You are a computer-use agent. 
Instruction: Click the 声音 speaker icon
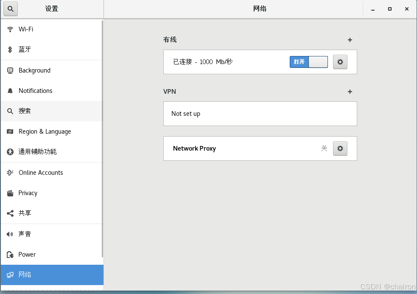tap(10, 234)
